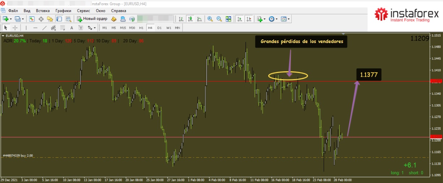
Task: Open the Вставка menu
Action: coord(43,11)
